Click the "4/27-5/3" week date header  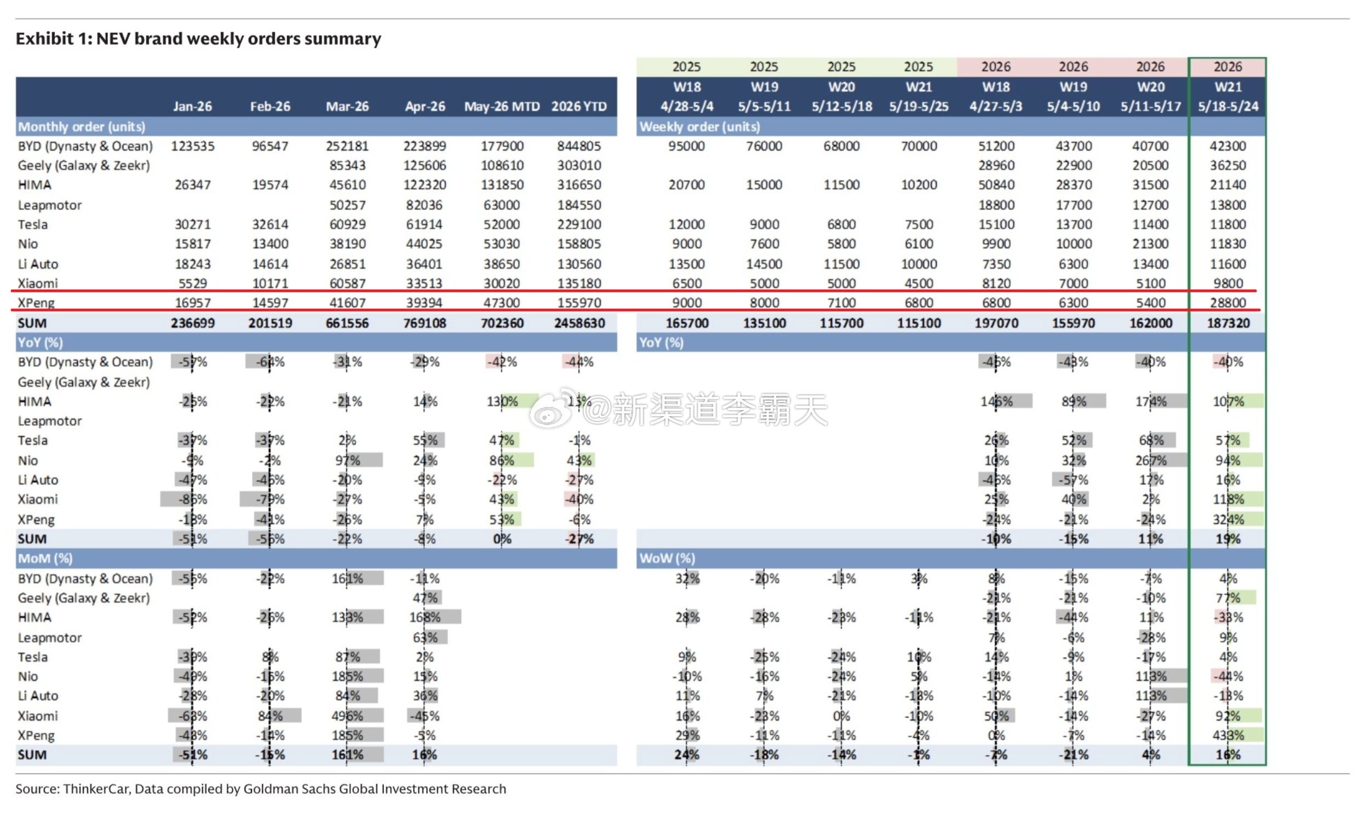(996, 106)
